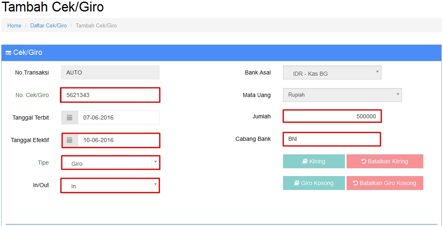Click the Tanggal Terbit calendar icon

[x=70, y=118]
